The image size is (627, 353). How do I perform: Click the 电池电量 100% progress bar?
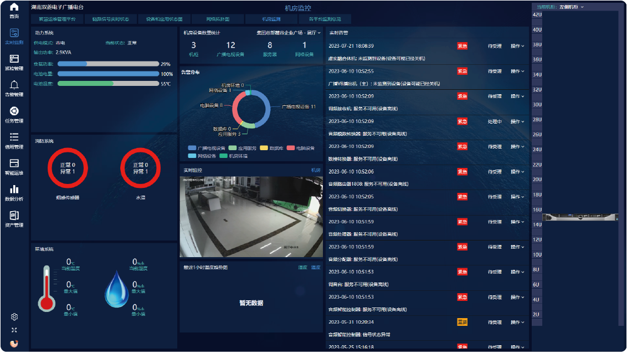point(109,74)
